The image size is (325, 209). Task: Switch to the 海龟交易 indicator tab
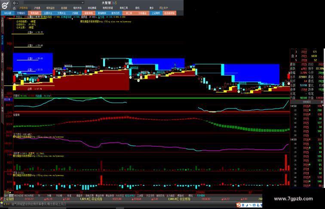pyautogui.click(x=90, y=195)
